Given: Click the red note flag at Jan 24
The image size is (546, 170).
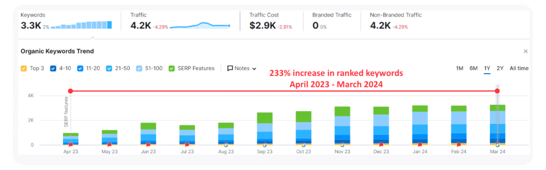Looking at the screenshot, I should click(x=420, y=145).
